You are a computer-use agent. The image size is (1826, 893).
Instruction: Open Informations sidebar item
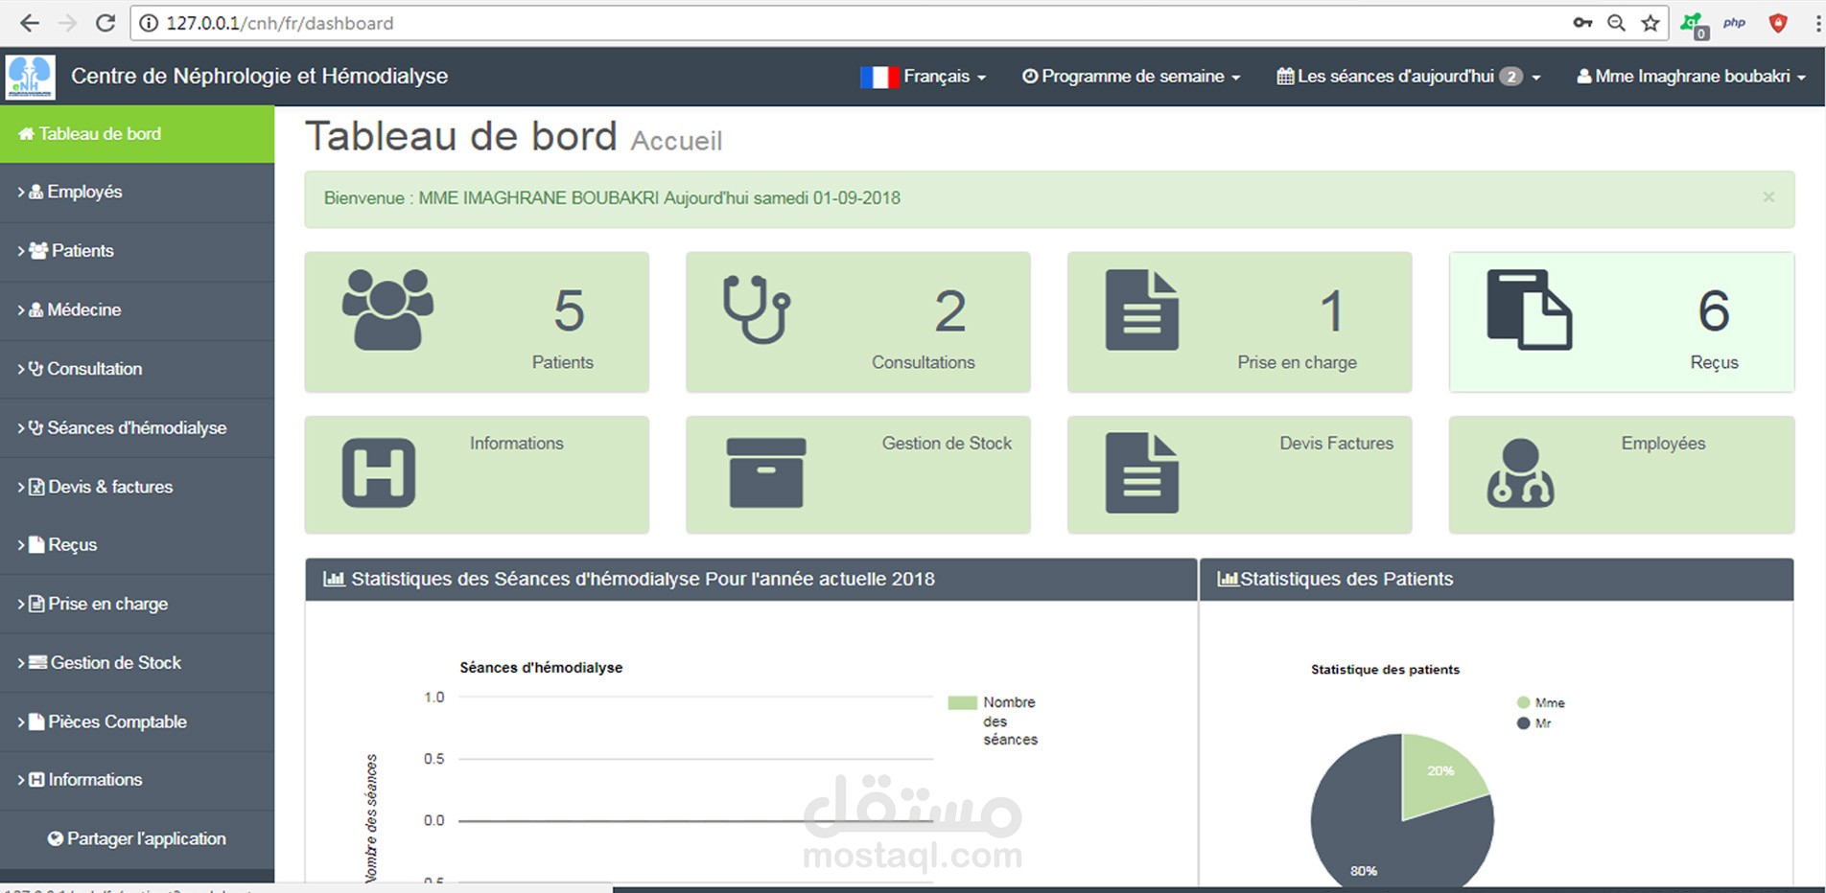[x=137, y=780]
